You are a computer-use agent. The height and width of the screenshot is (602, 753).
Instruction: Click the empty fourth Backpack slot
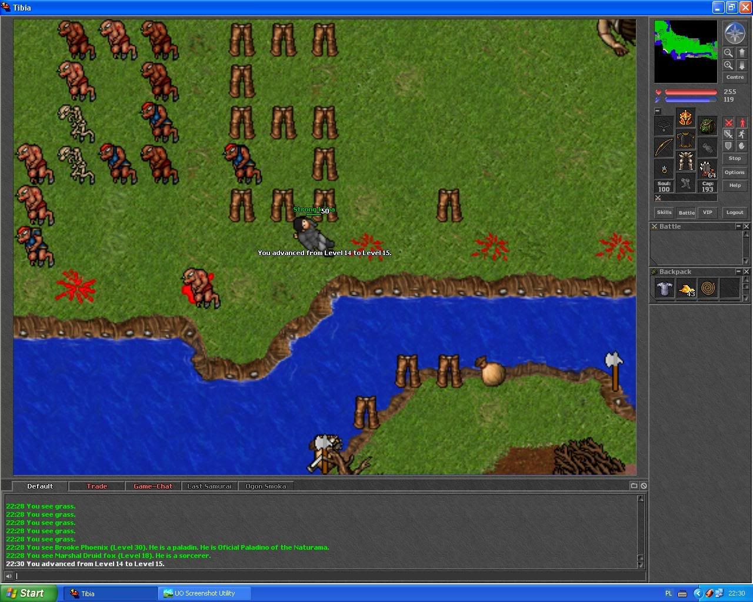(x=729, y=289)
